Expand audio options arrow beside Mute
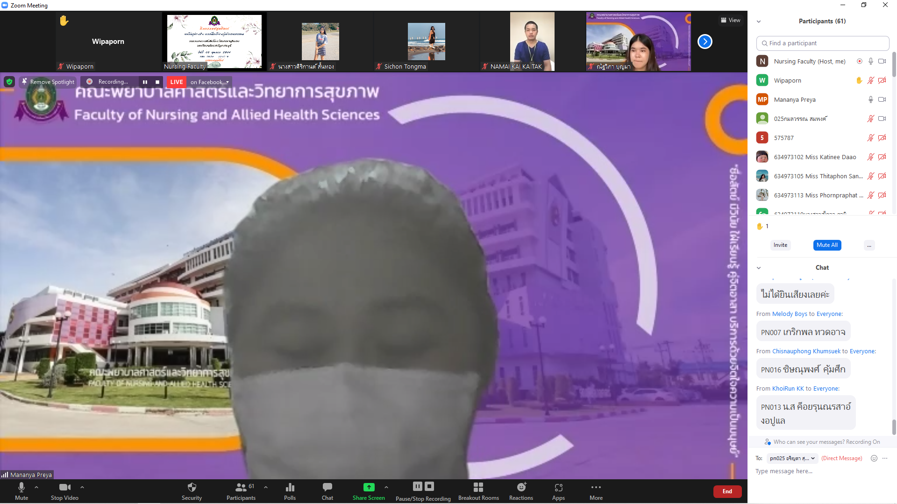The image size is (897, 504). (x=36, y=487)
